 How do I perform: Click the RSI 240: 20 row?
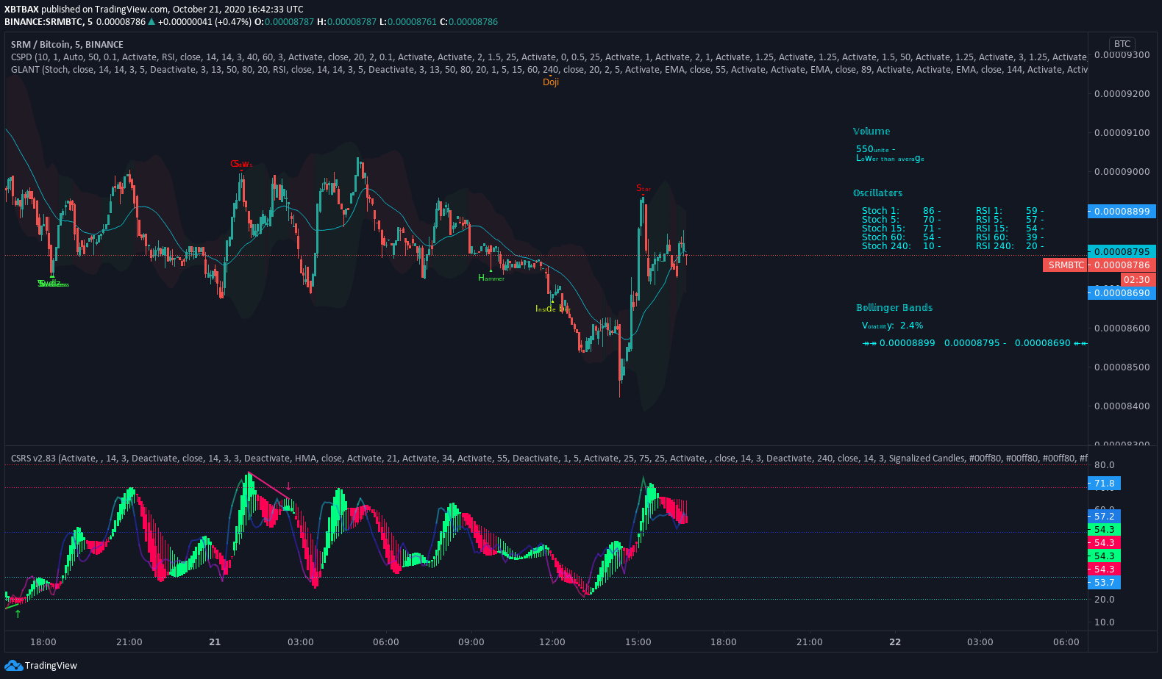[1010, 246]
